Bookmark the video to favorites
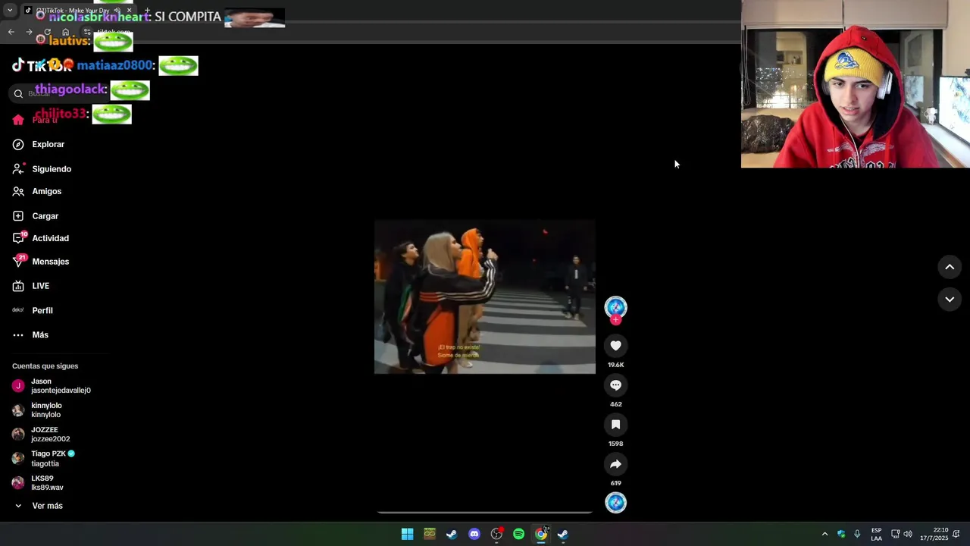 pos(615,425)
